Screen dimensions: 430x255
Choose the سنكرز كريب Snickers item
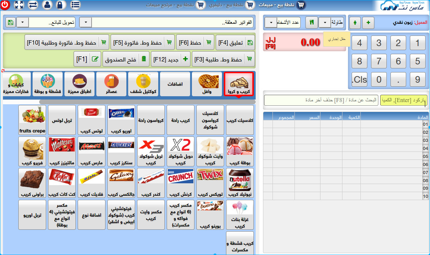click(x=121, y=151)
